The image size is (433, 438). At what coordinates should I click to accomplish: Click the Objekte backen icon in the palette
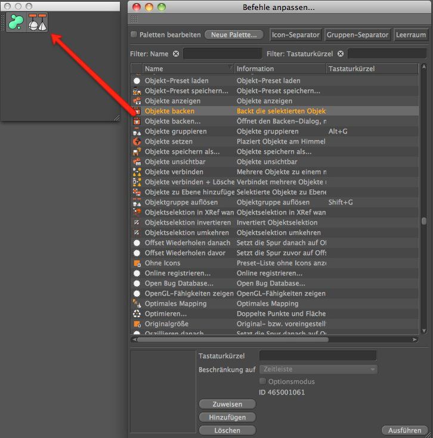pyautogui.click(x=38, y=22)
